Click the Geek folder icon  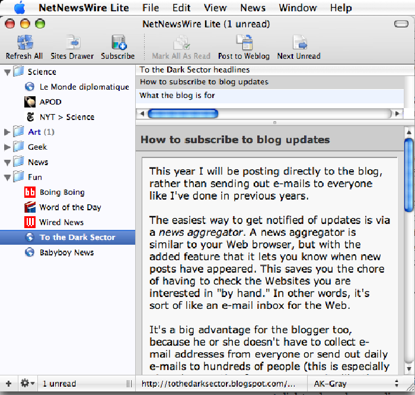tap(18, 147)
